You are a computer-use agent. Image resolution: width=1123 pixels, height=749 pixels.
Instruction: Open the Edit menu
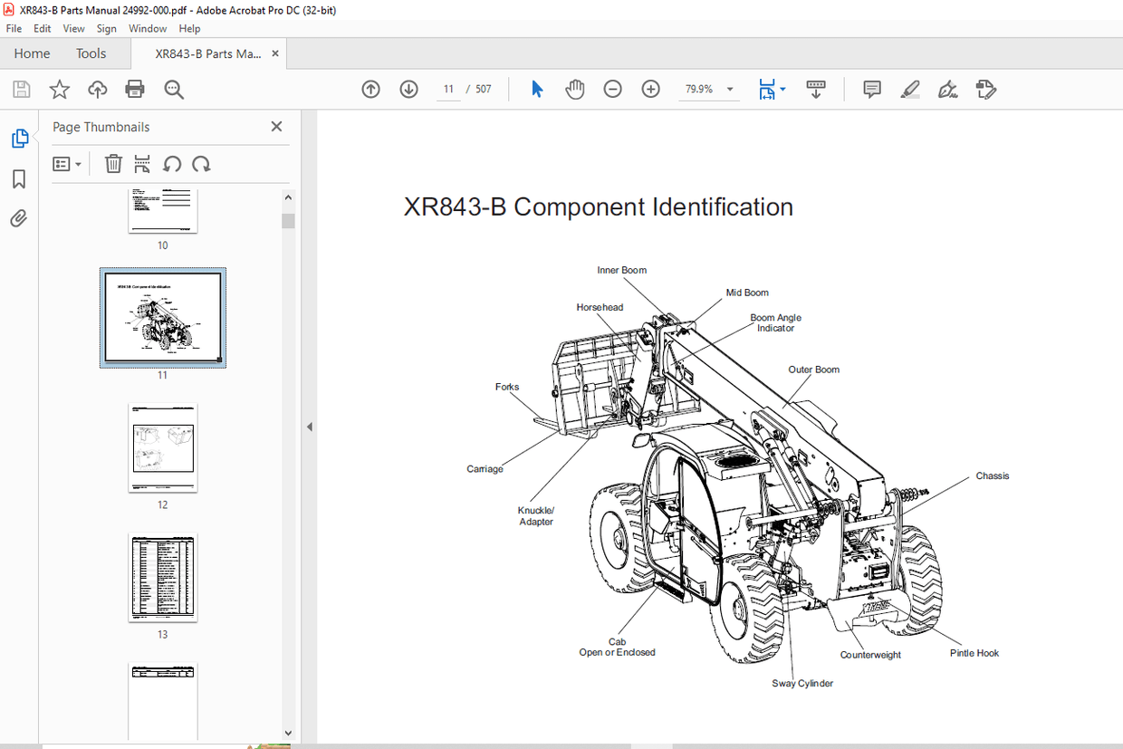tap(42, 28)
